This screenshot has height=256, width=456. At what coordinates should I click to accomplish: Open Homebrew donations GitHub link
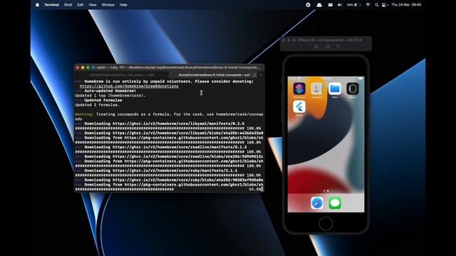[129, 86]
